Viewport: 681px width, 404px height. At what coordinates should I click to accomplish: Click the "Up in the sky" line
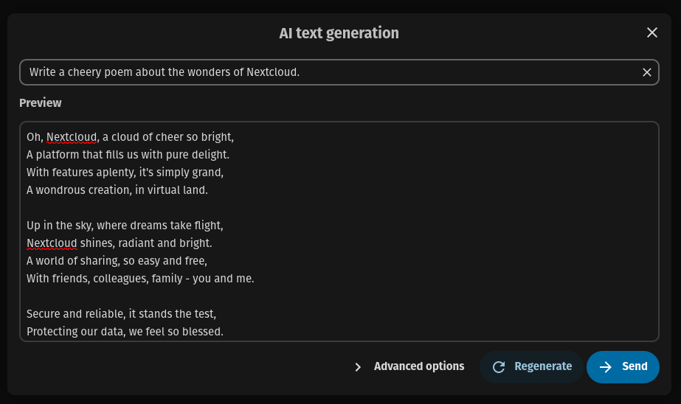(x=125, y=226)
